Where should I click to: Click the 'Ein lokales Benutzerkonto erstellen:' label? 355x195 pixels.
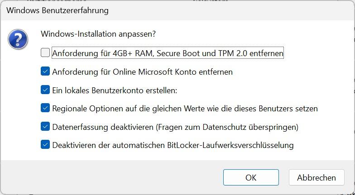tap(115, 90)
